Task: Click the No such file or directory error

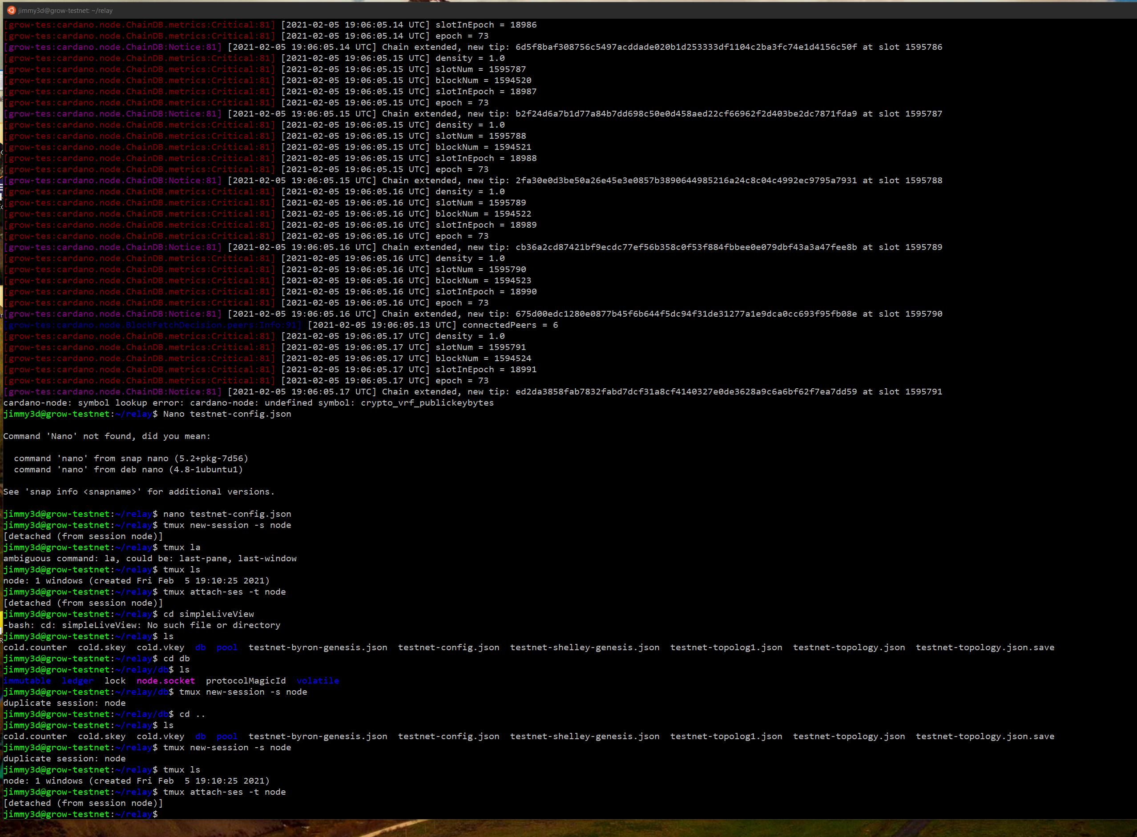Action: pos(214,625)
